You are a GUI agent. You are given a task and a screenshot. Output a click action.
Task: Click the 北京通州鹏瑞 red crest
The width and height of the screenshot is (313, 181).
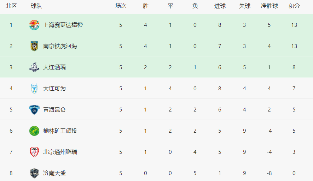point(34,152)
